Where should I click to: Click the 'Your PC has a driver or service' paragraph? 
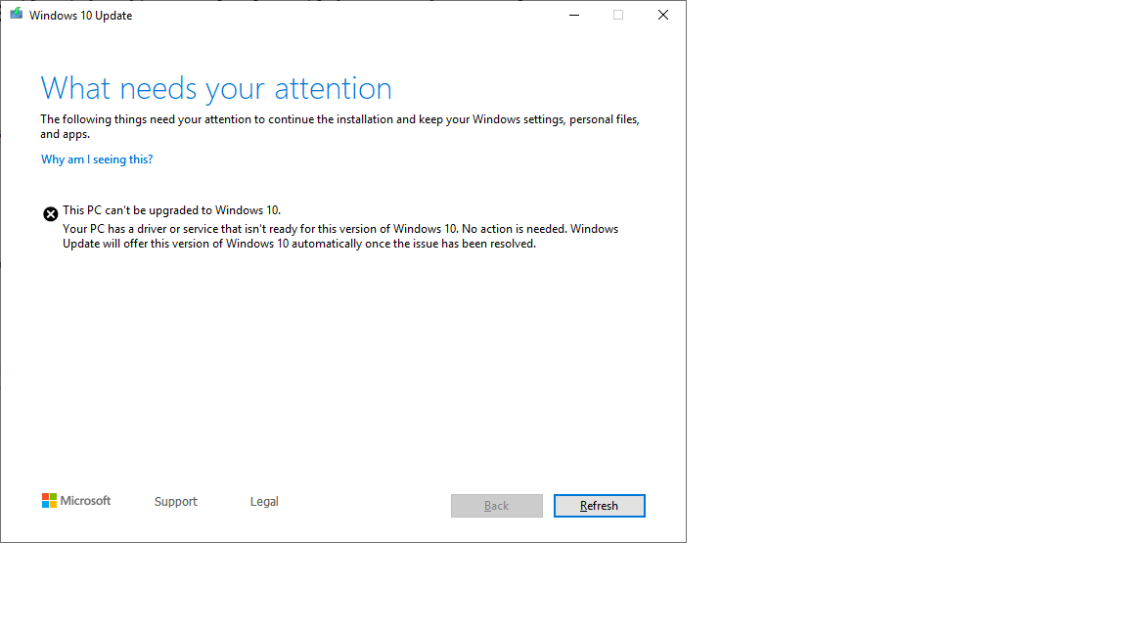click(340, 237)
